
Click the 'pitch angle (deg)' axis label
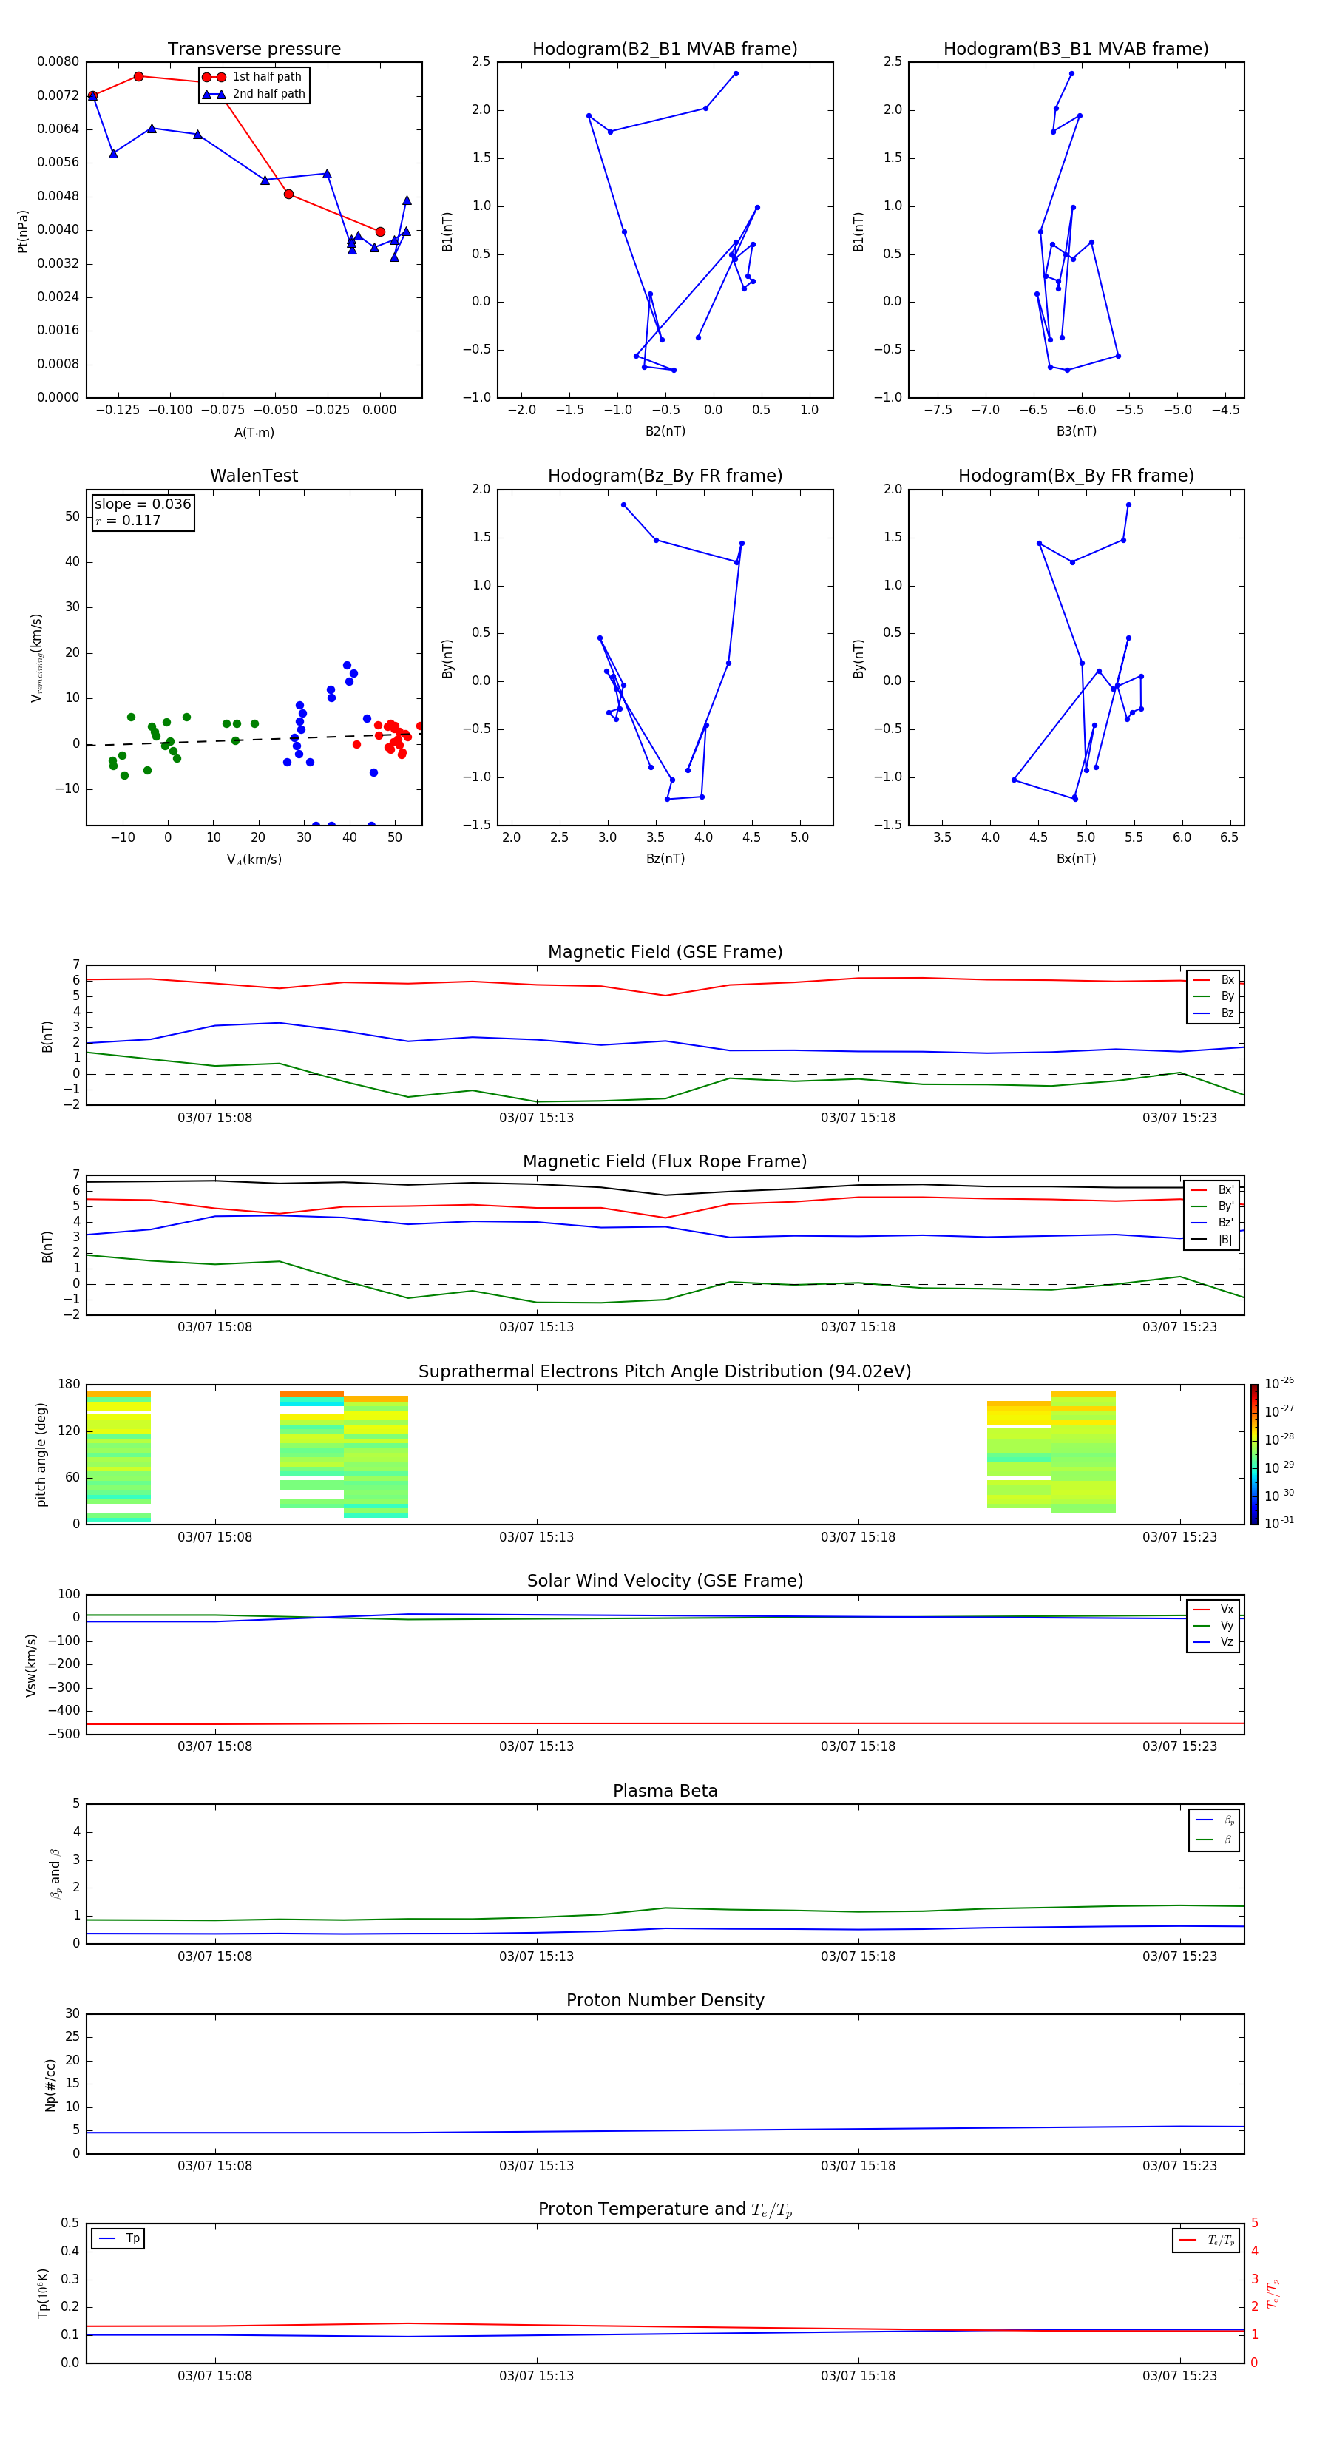pyautogui.click(x=41, y=1454)
